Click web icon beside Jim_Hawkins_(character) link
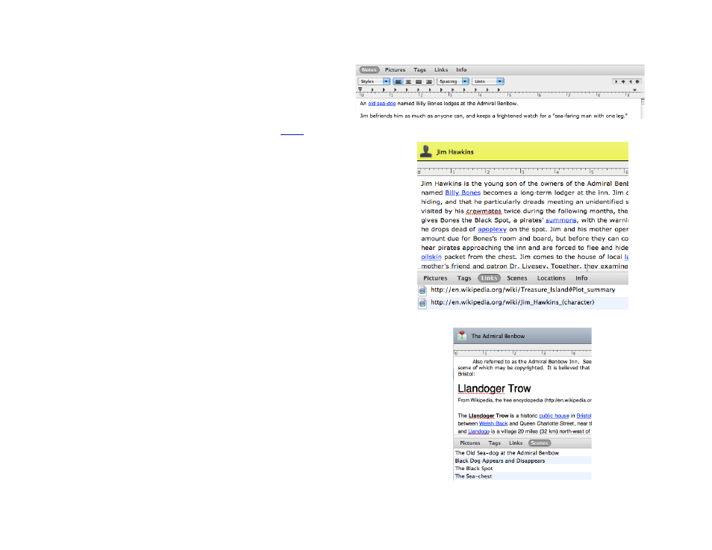 422,303
